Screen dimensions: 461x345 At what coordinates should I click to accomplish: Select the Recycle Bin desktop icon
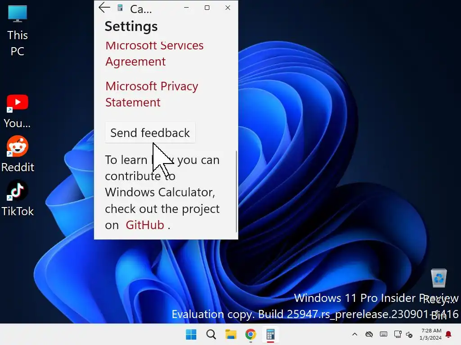(x=440, y=294)
